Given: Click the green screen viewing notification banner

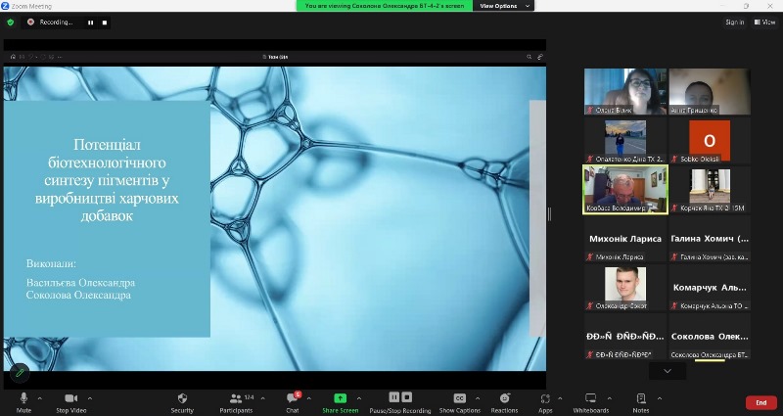Looking at the screenshot, I should [384, 6].
